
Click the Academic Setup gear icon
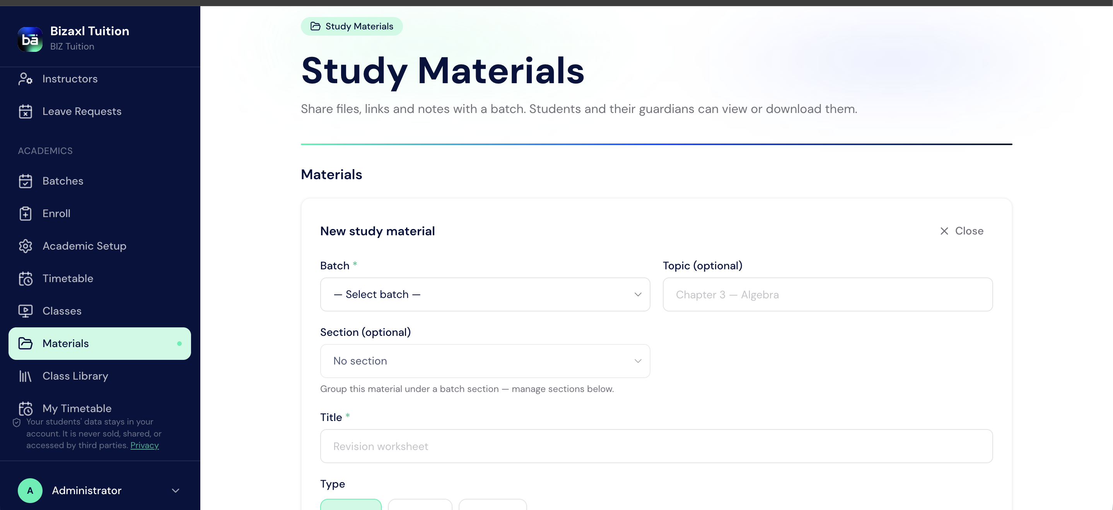26,246
